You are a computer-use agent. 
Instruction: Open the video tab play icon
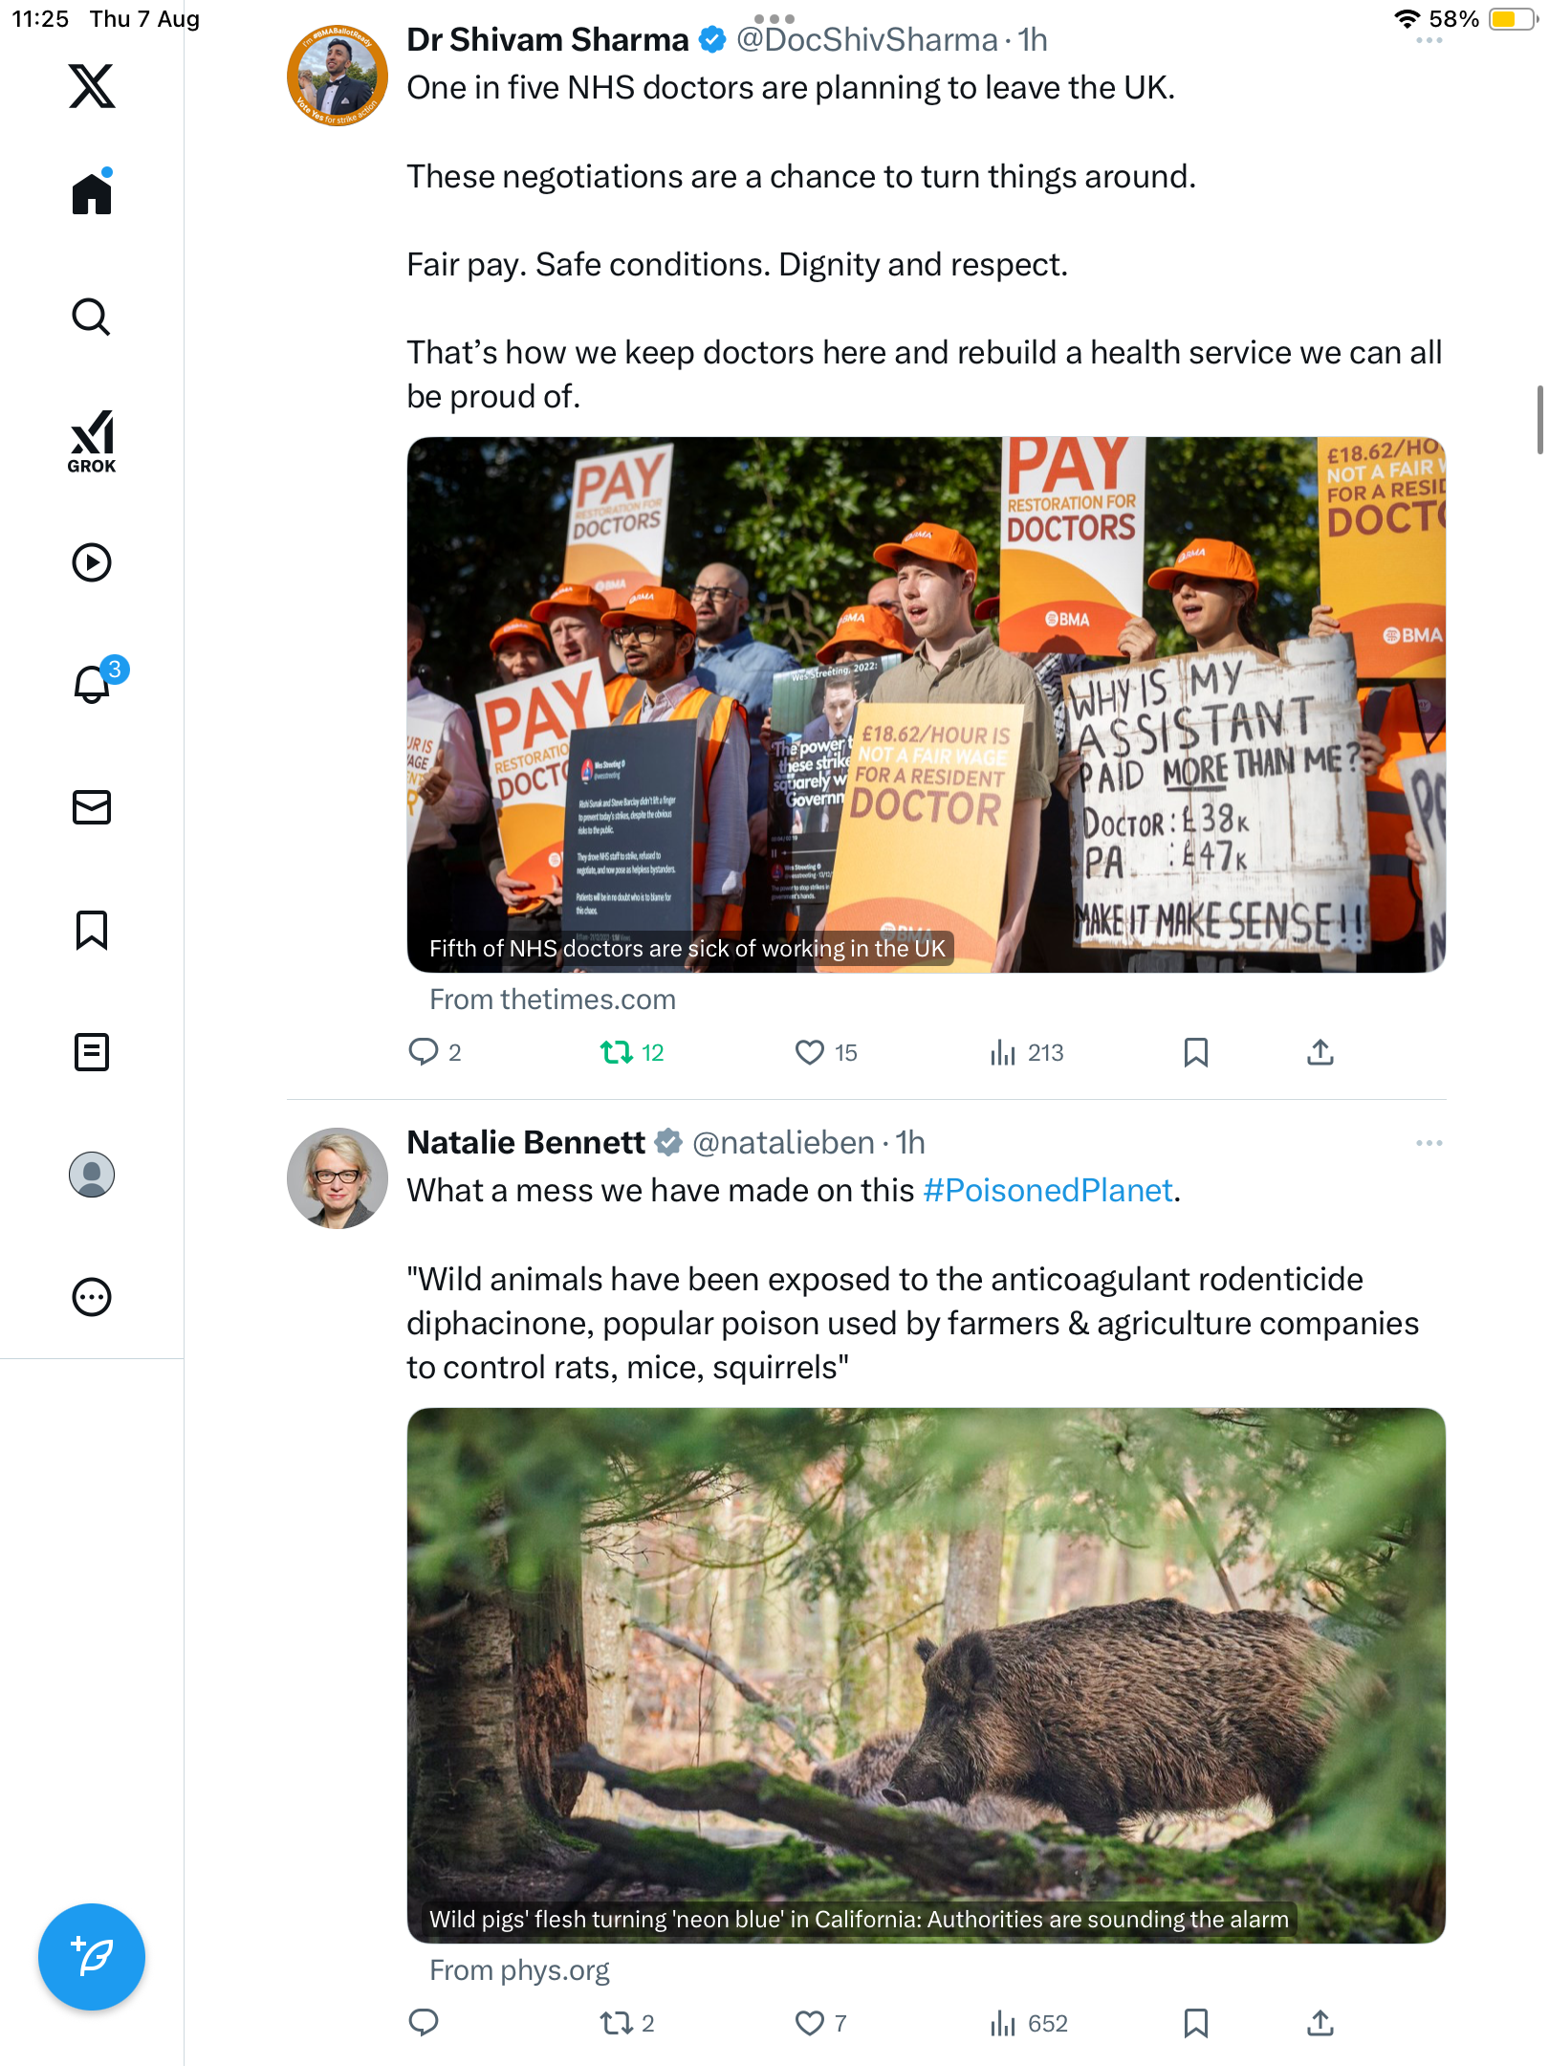tap(92, 562)
